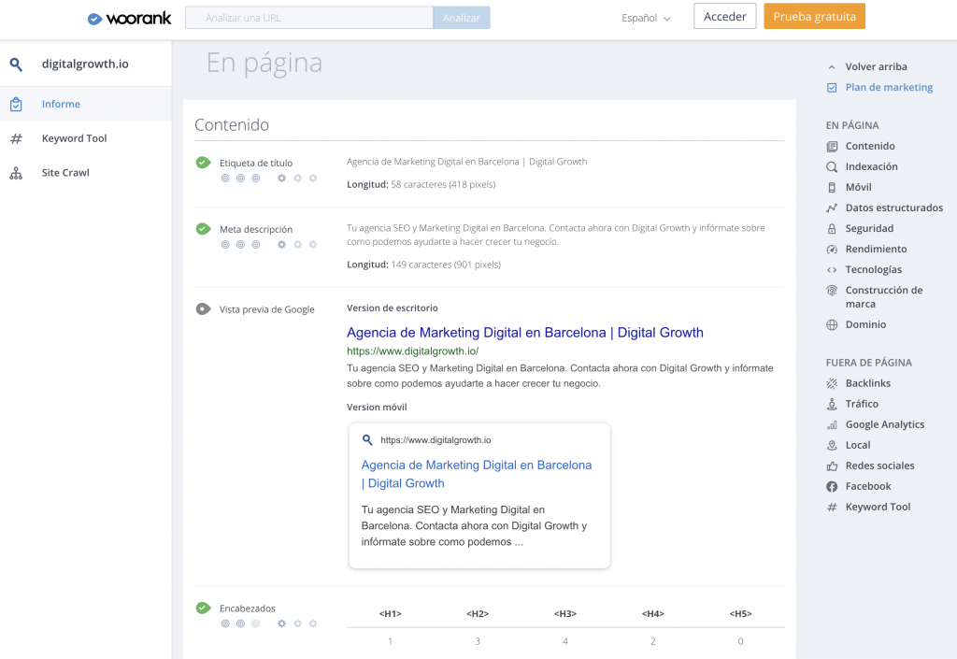Click the Móvil phone icon
Image resolution: width=957 pixels, height=659 pixels.
point(832,187)
